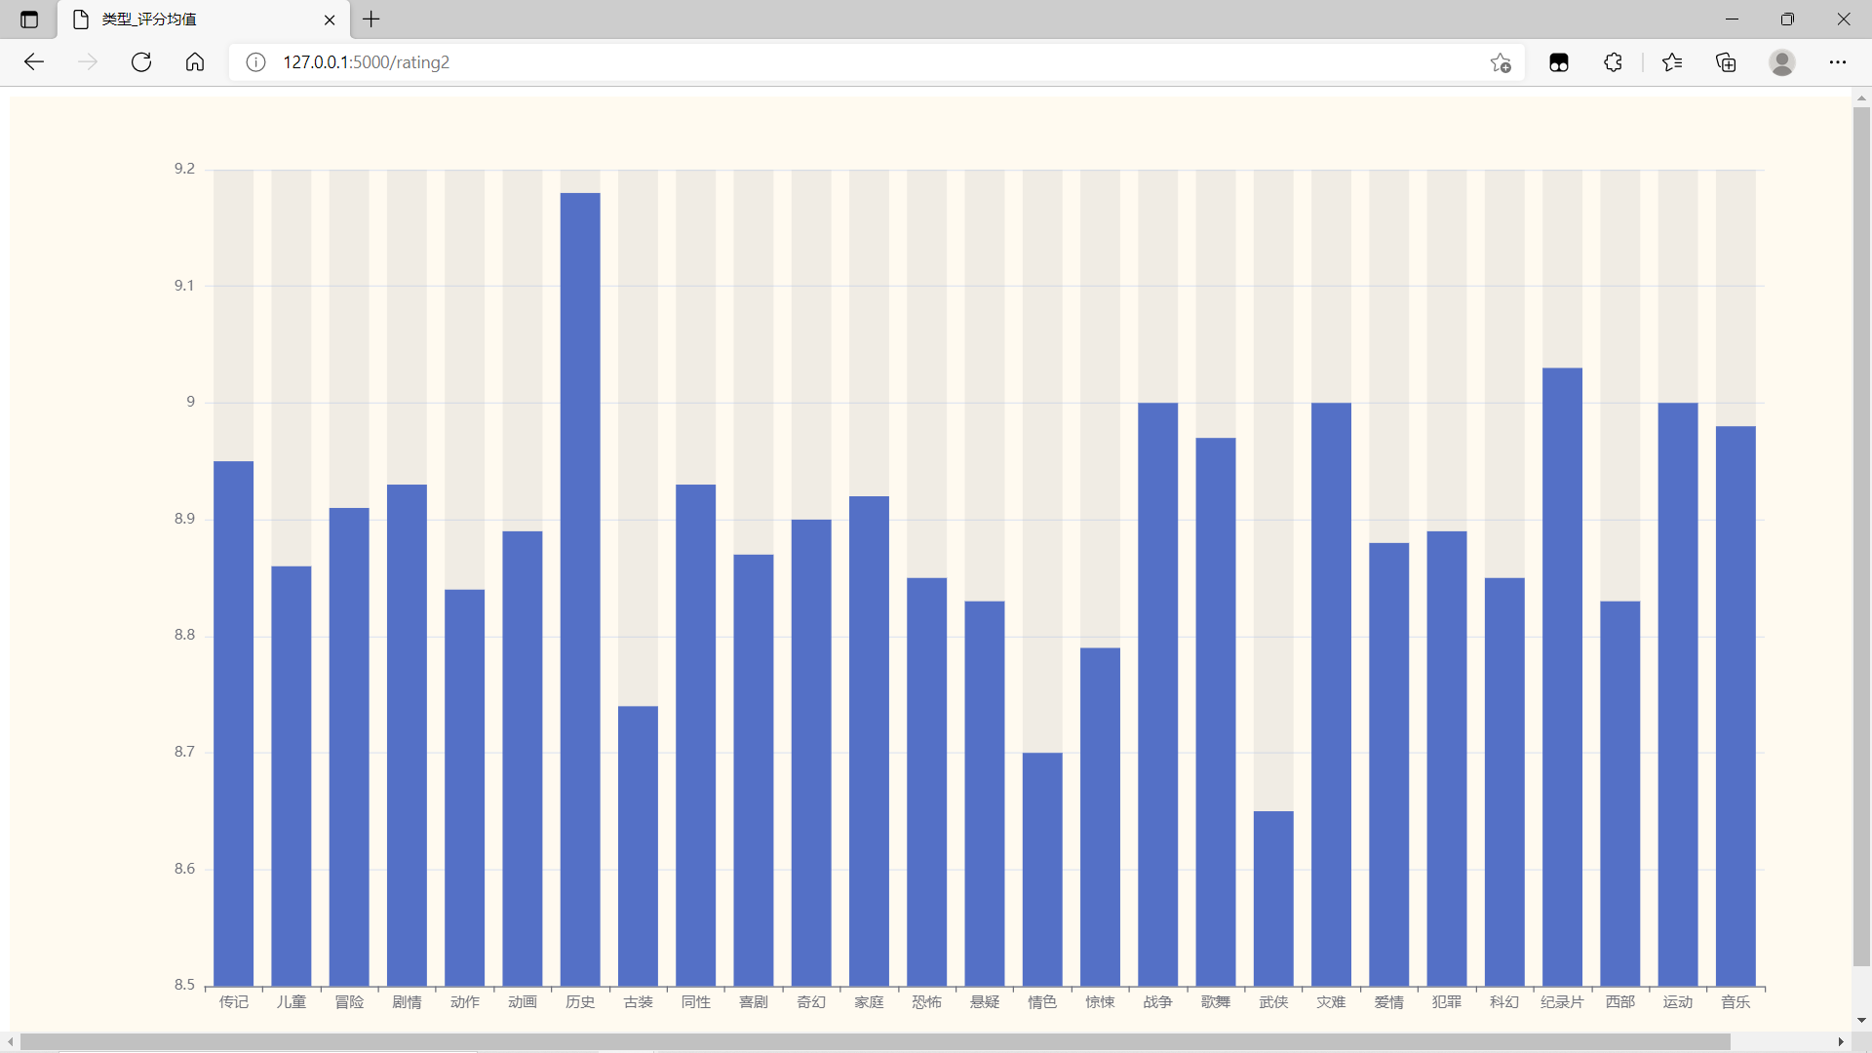Open the user profile avatar

(1781, 62)
